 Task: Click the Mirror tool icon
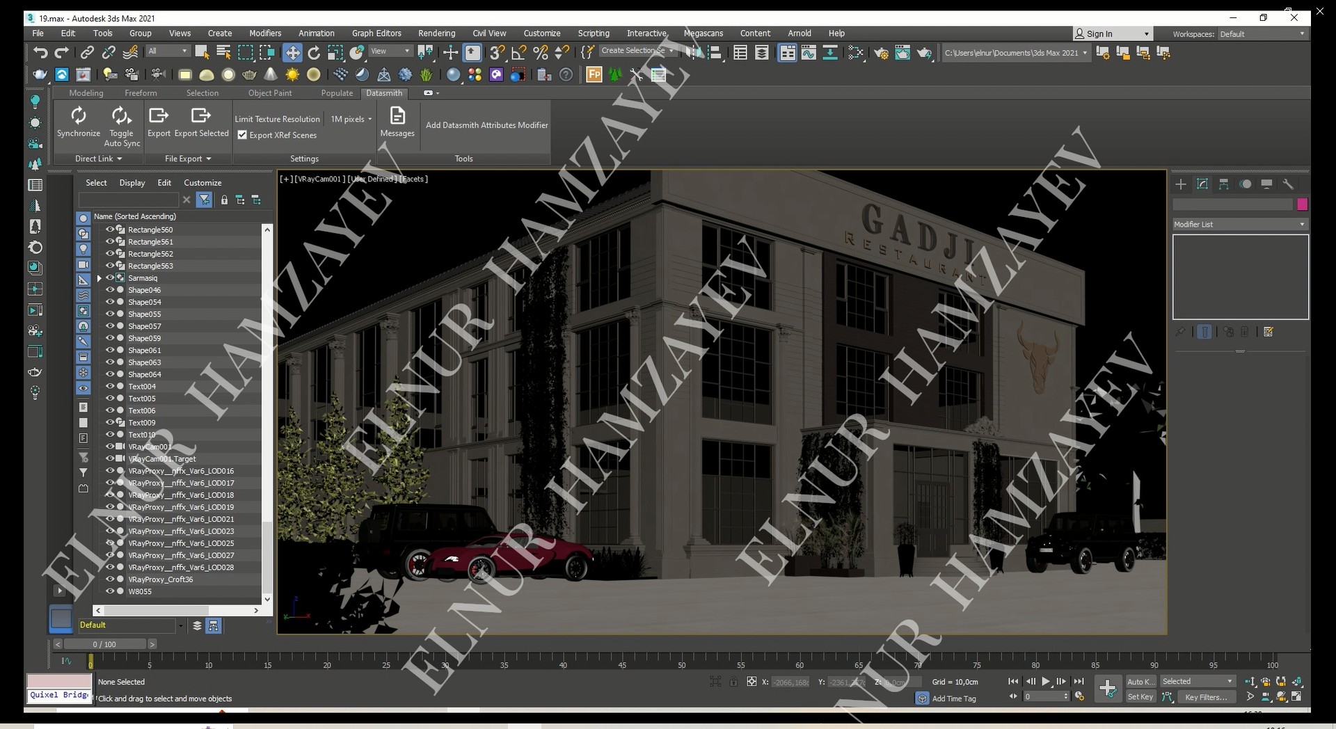[x=693, y=52]
